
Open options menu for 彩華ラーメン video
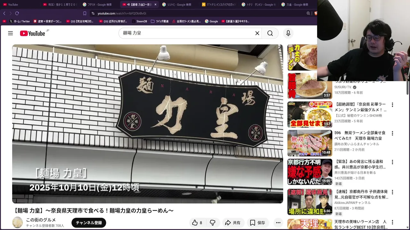click(x=392, y=105)
